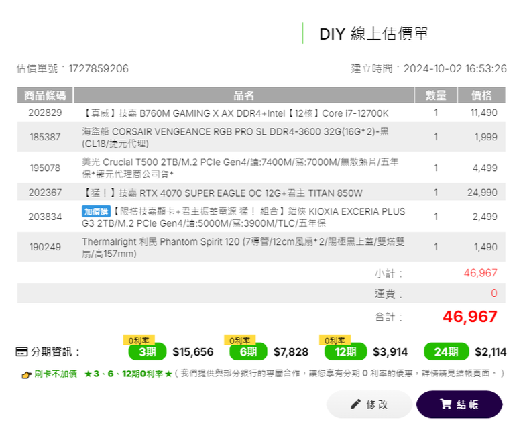523x434 pixels.
Task: Click the pencil icon in 修改
Action: pyautogui.click(x=355, y=404)
